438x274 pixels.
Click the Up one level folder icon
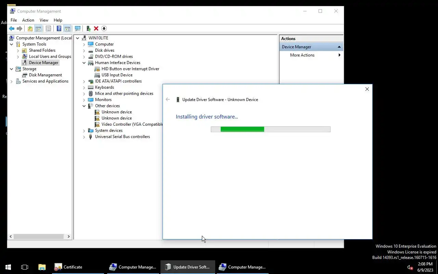coord(30,29)
